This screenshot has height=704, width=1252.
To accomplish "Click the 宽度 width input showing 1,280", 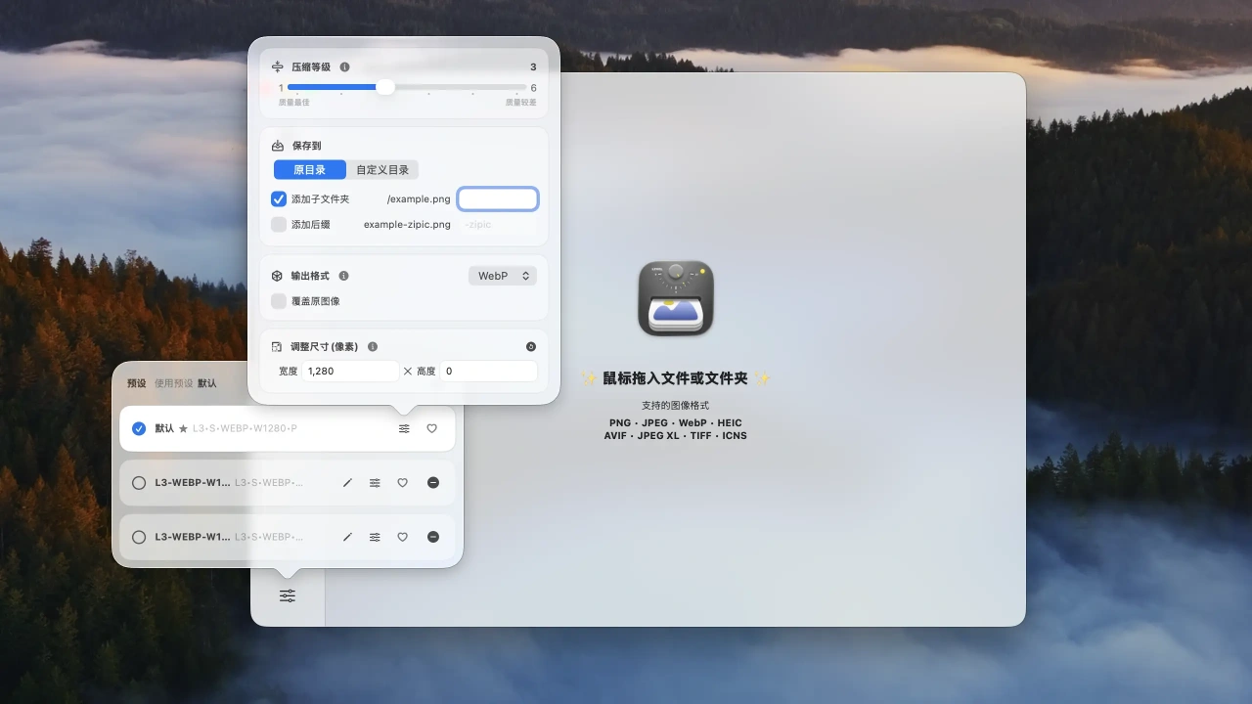I will [350, 371].
